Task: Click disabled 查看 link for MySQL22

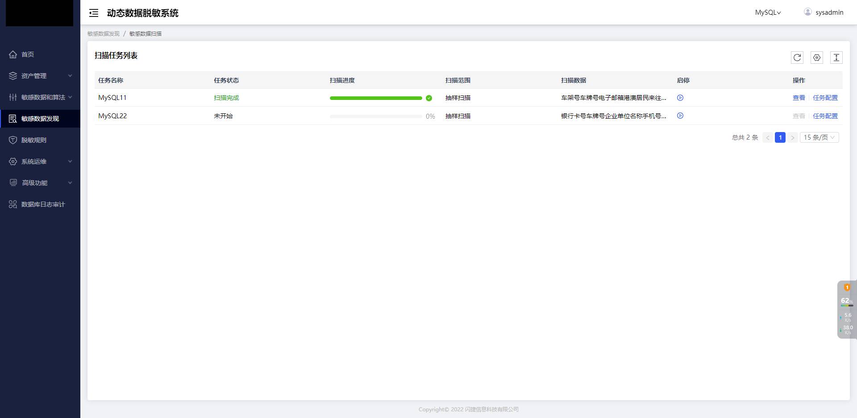Action: [x=799, y=116]
